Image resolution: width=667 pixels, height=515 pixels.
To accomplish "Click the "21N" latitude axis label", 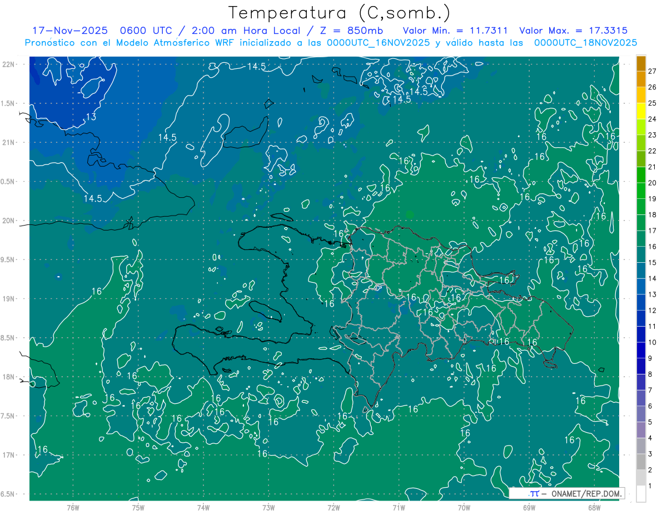I will click(x=9, y=142).
